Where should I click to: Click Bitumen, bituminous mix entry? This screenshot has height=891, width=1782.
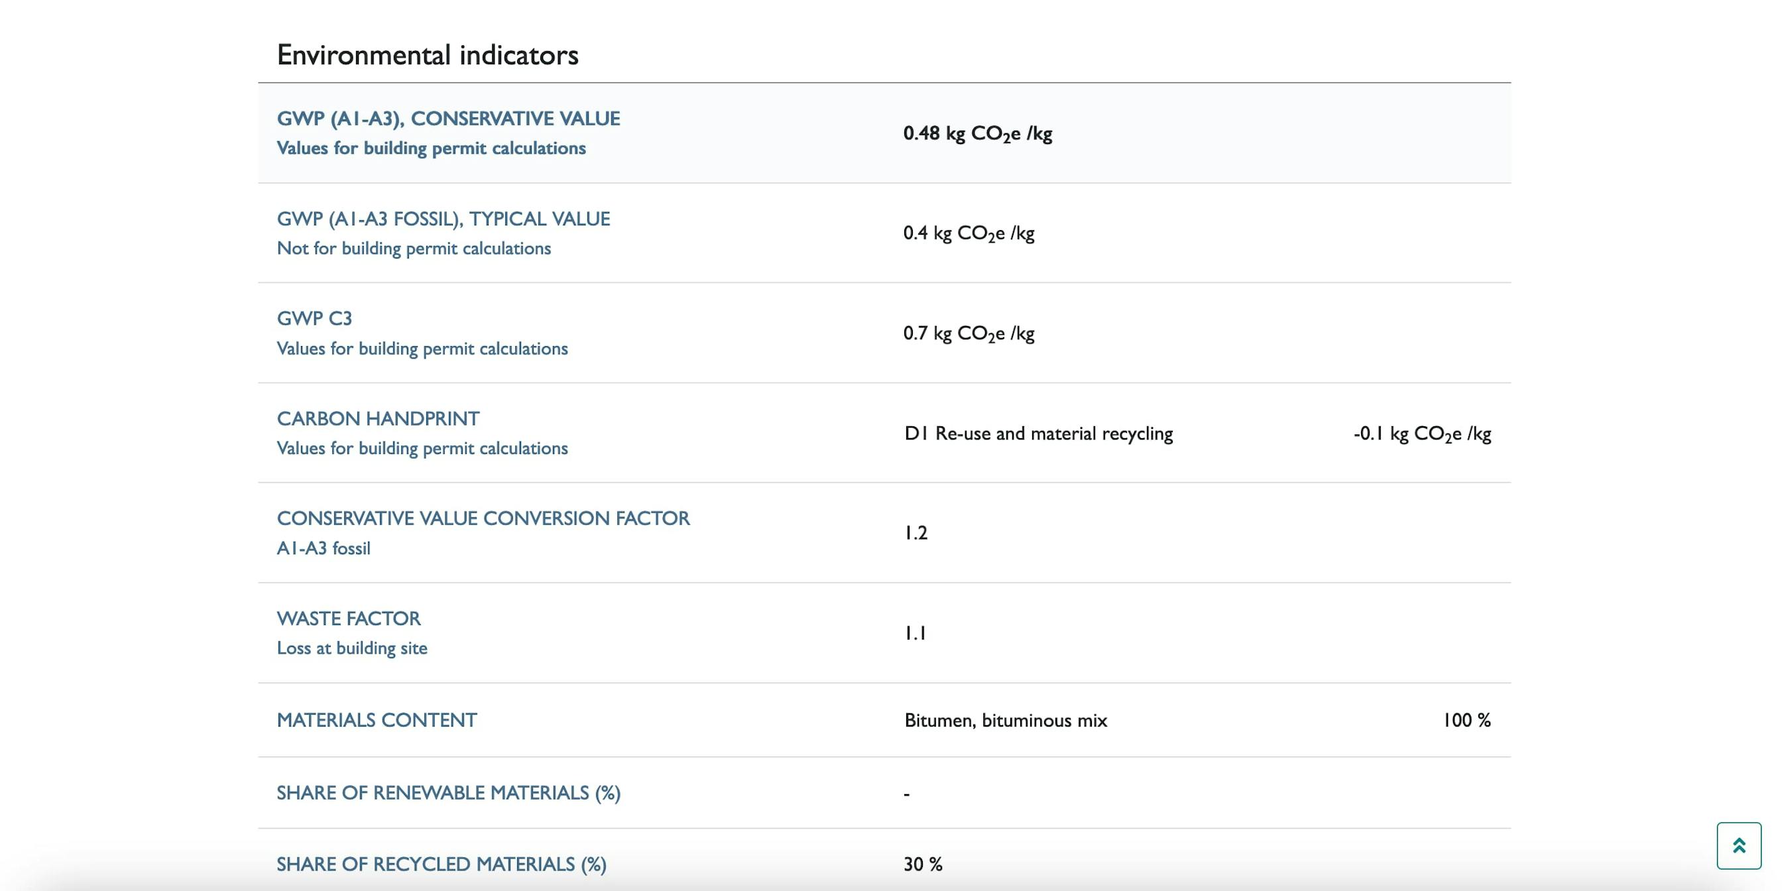coord(1005,720)
